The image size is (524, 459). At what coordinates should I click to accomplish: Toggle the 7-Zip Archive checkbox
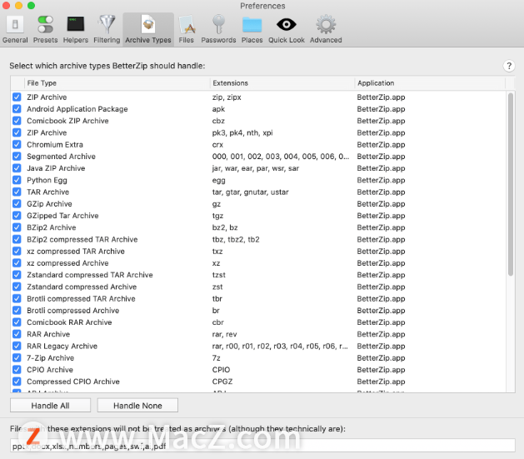(17, 357)
